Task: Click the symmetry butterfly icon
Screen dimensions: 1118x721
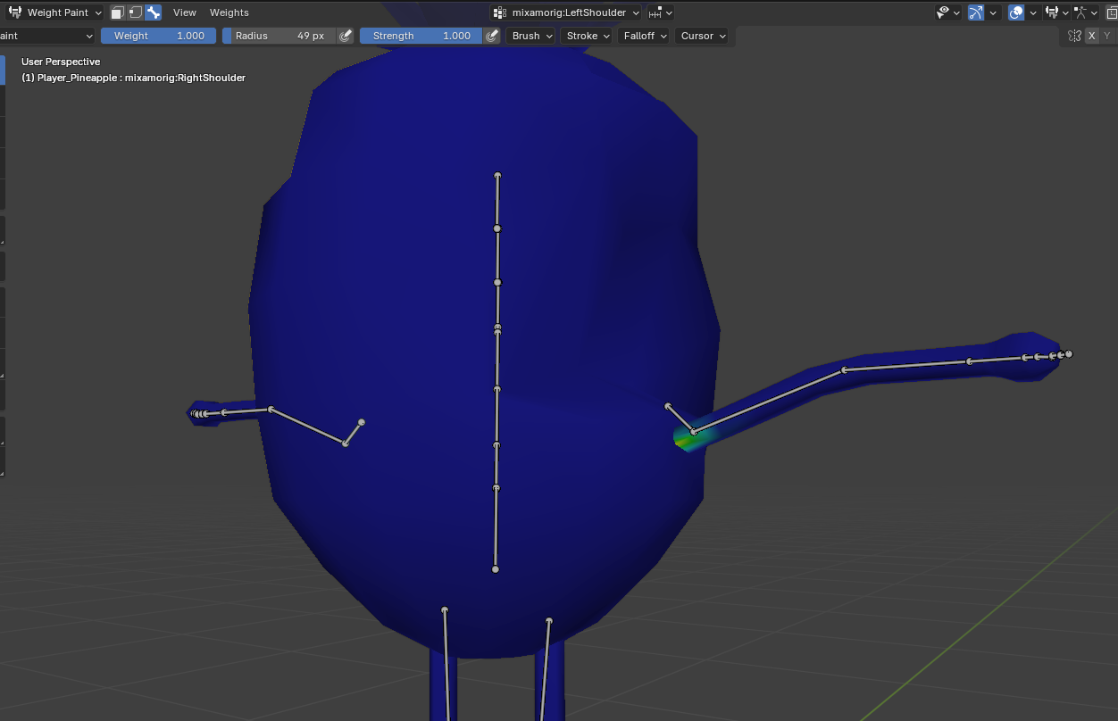Action: [x=1074, y=36]
